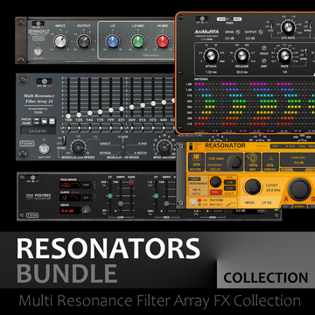Click the 440 Hz band fader
The height and width of the screenshot is (315, 315).
point(164,102)
